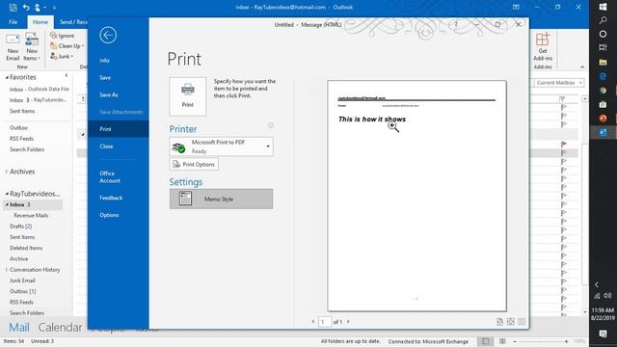Open the Microsoft Print to PDF printer dropdown
The width and height of the screenshot is (617, 347).
click(x=221, y=147)
